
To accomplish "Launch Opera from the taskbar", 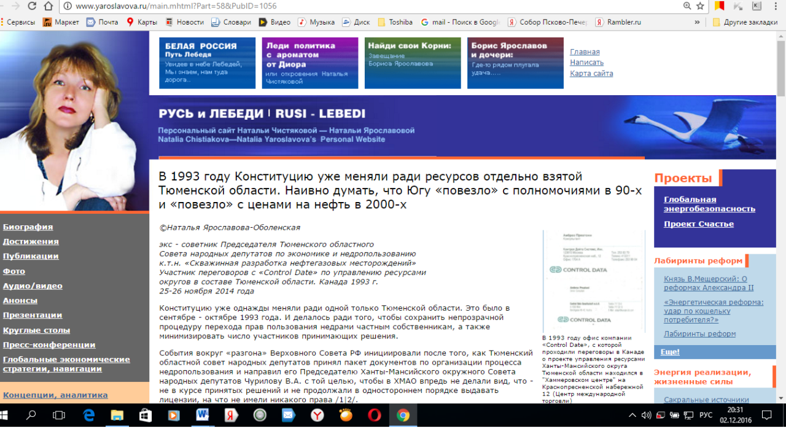I will 374,416.
